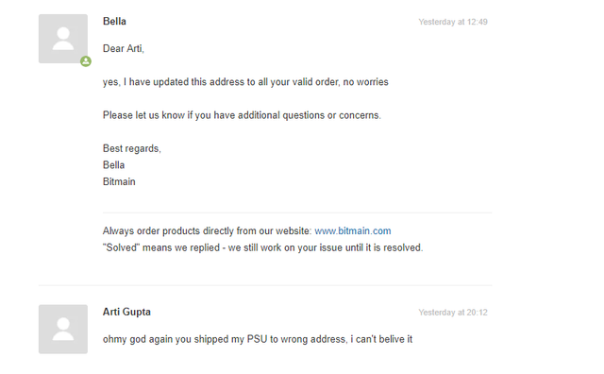Click the person silhouette in Arti's avatar
This screenshot has height=374, width=604.
click(63, 329)
